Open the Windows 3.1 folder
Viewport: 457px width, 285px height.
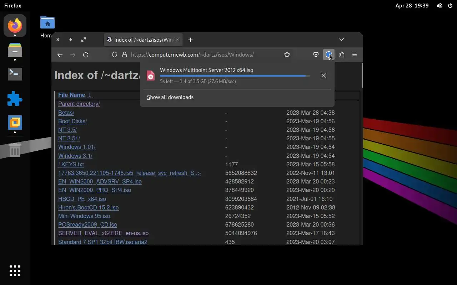point(75,156)
